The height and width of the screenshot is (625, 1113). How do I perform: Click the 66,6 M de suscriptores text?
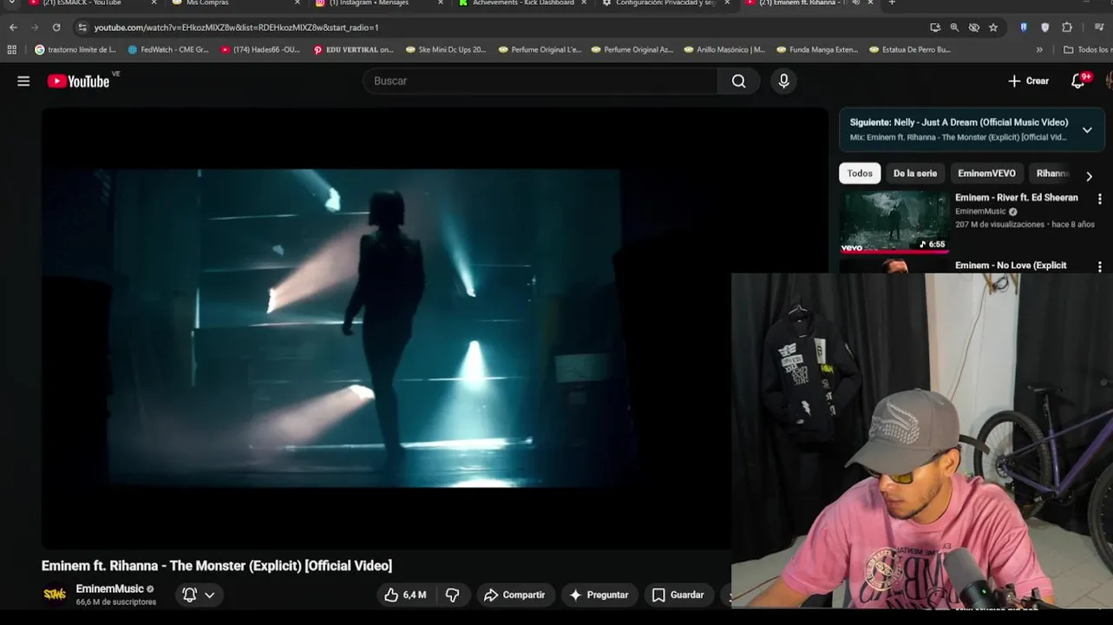(116, 602)
